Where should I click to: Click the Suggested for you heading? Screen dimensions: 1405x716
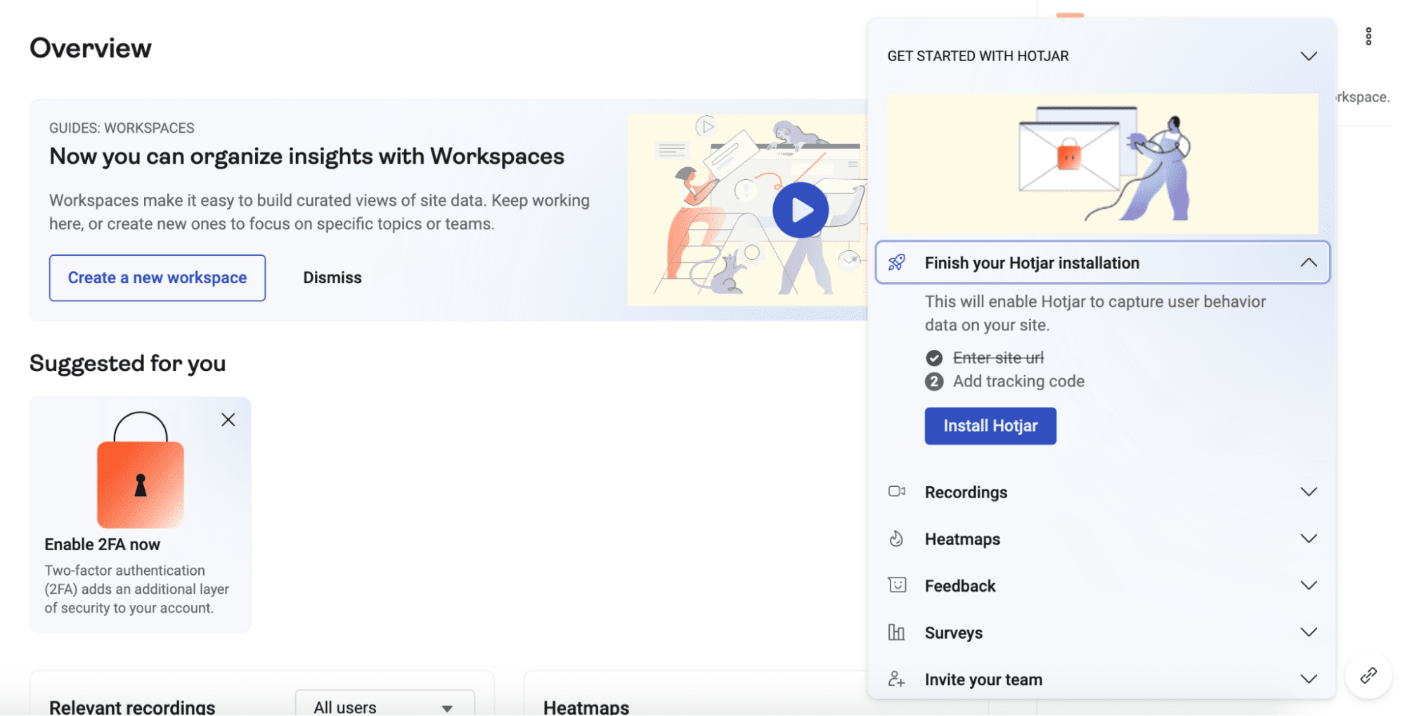127,363
